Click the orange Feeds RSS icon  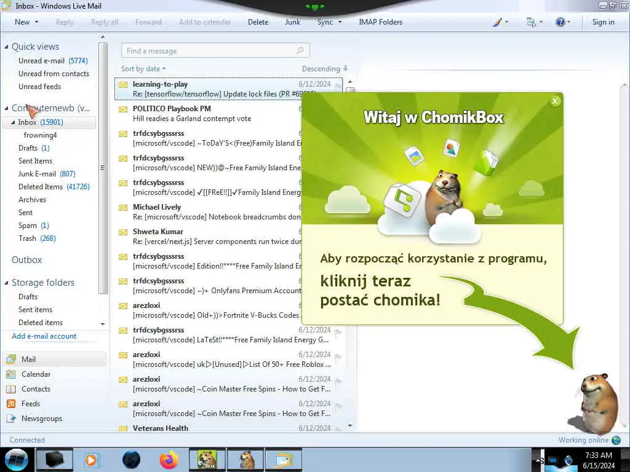coord(11,404)
